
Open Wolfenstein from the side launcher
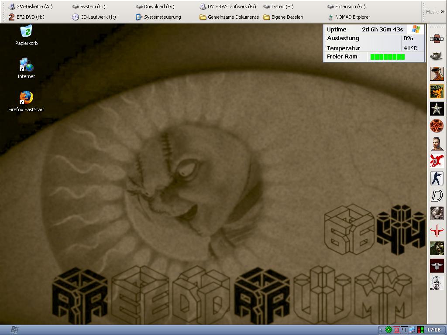click(x=437, y=265)
